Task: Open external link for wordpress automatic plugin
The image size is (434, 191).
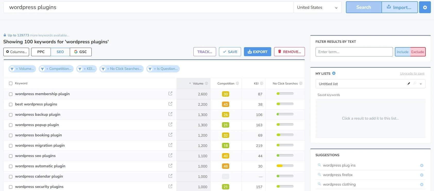Action: tap(170, 166)
